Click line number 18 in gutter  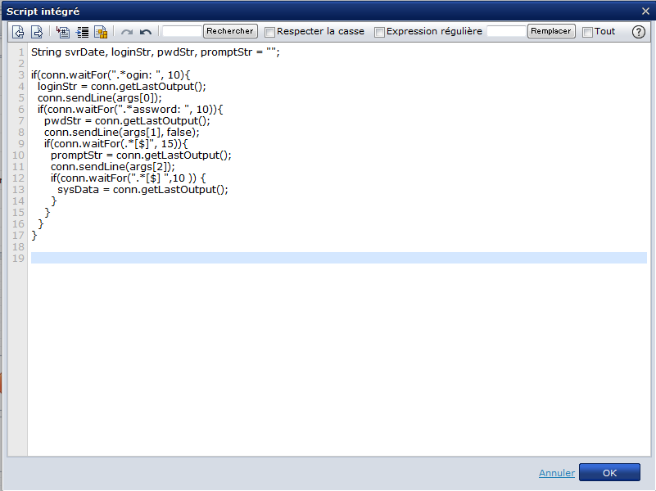[x=18, y=247]
